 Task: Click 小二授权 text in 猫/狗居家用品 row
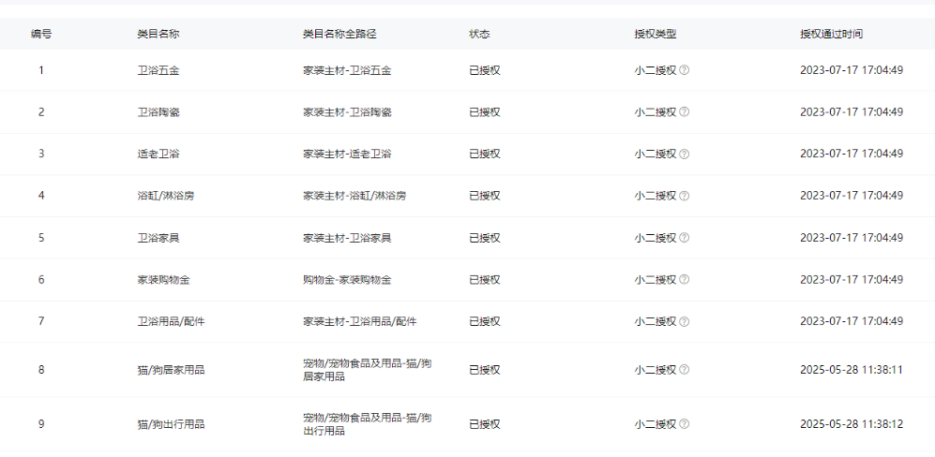tap(656, 369)
